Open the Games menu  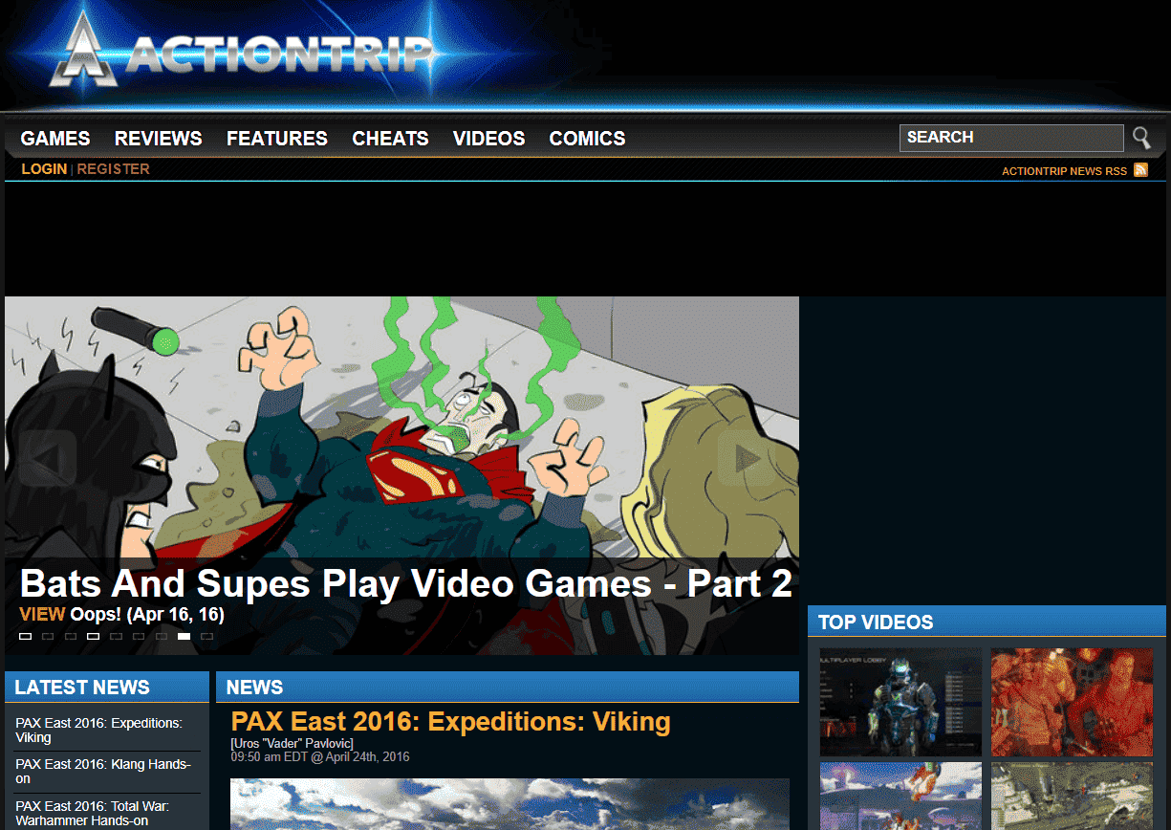(55, 139)
